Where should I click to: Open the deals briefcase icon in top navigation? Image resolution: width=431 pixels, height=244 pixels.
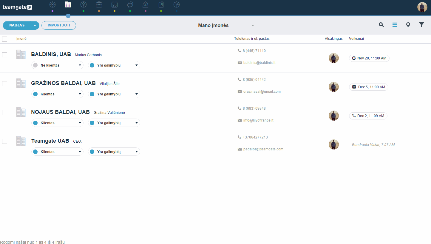point(99,4)
